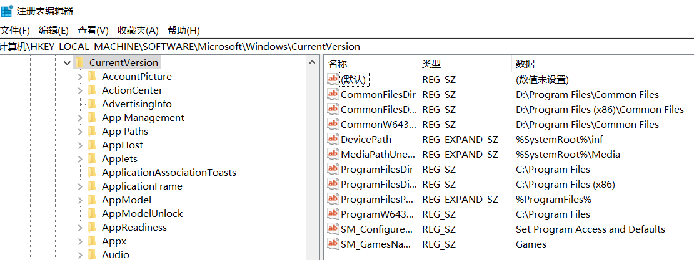Open the 帮助(H) menu
The height and width of the screenshot is (260, 694).
[x=184, y=31]
